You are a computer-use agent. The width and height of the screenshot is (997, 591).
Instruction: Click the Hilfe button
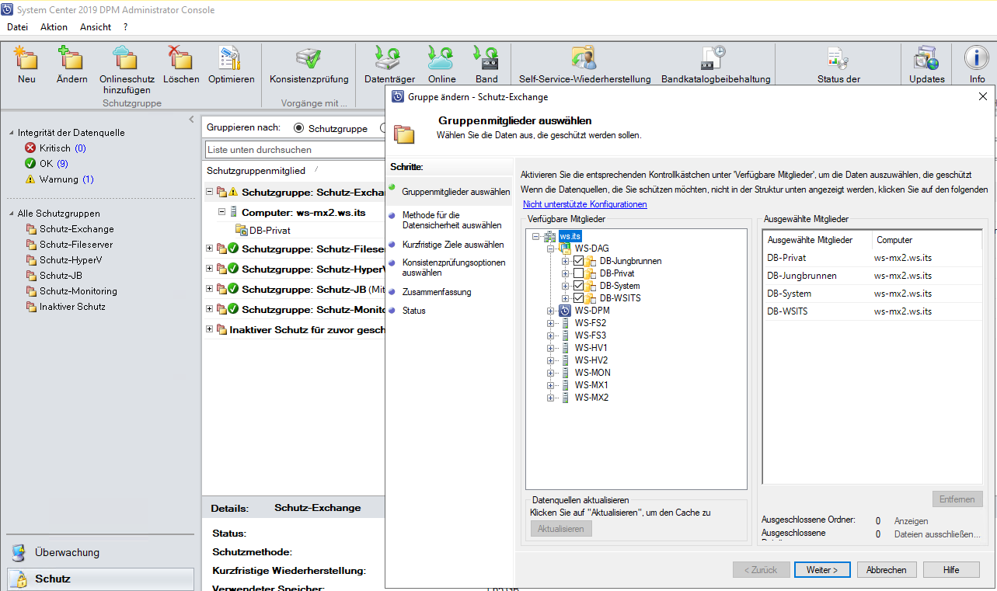click(x=951, y=570)
